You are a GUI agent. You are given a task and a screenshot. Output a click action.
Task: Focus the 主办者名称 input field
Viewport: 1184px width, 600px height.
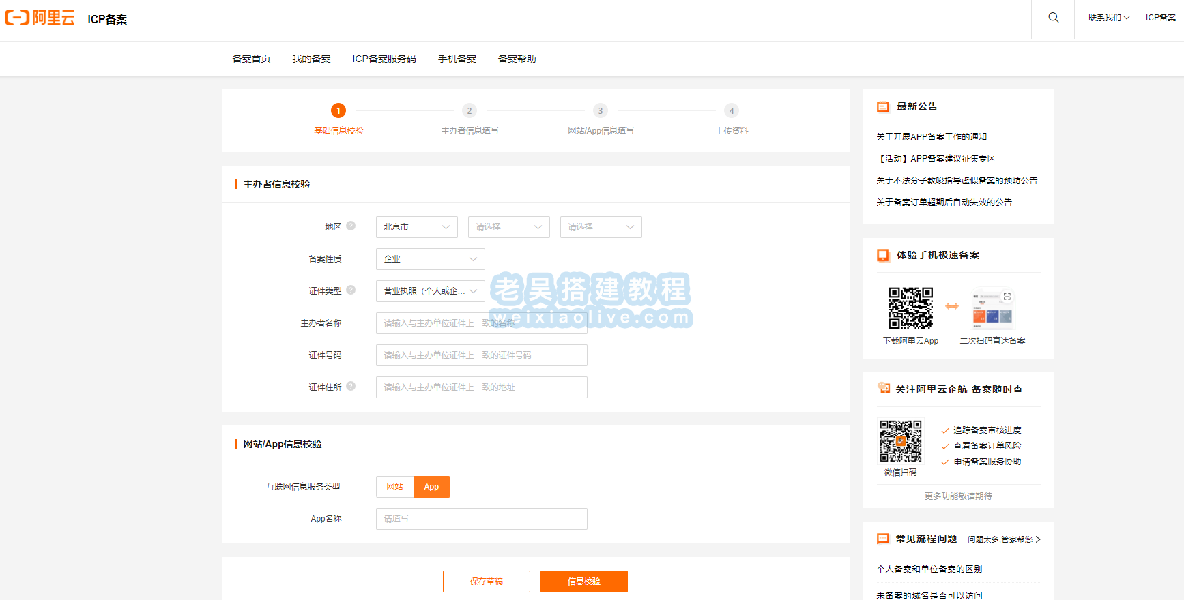(x=482, y=323)
